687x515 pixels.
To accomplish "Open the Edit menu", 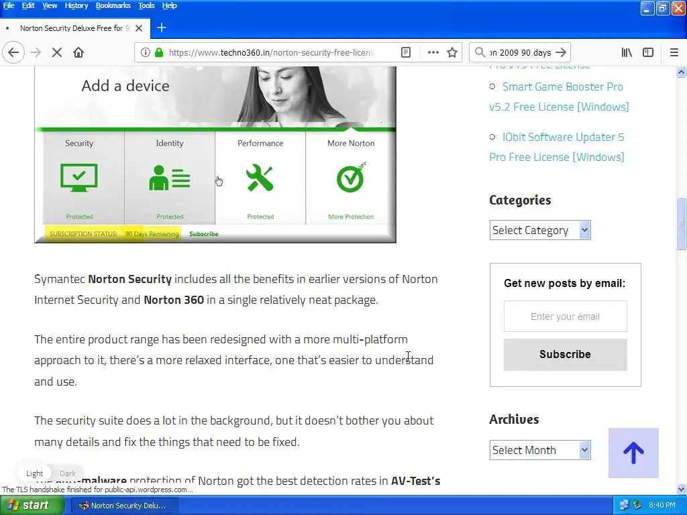I will pos(28,5).
